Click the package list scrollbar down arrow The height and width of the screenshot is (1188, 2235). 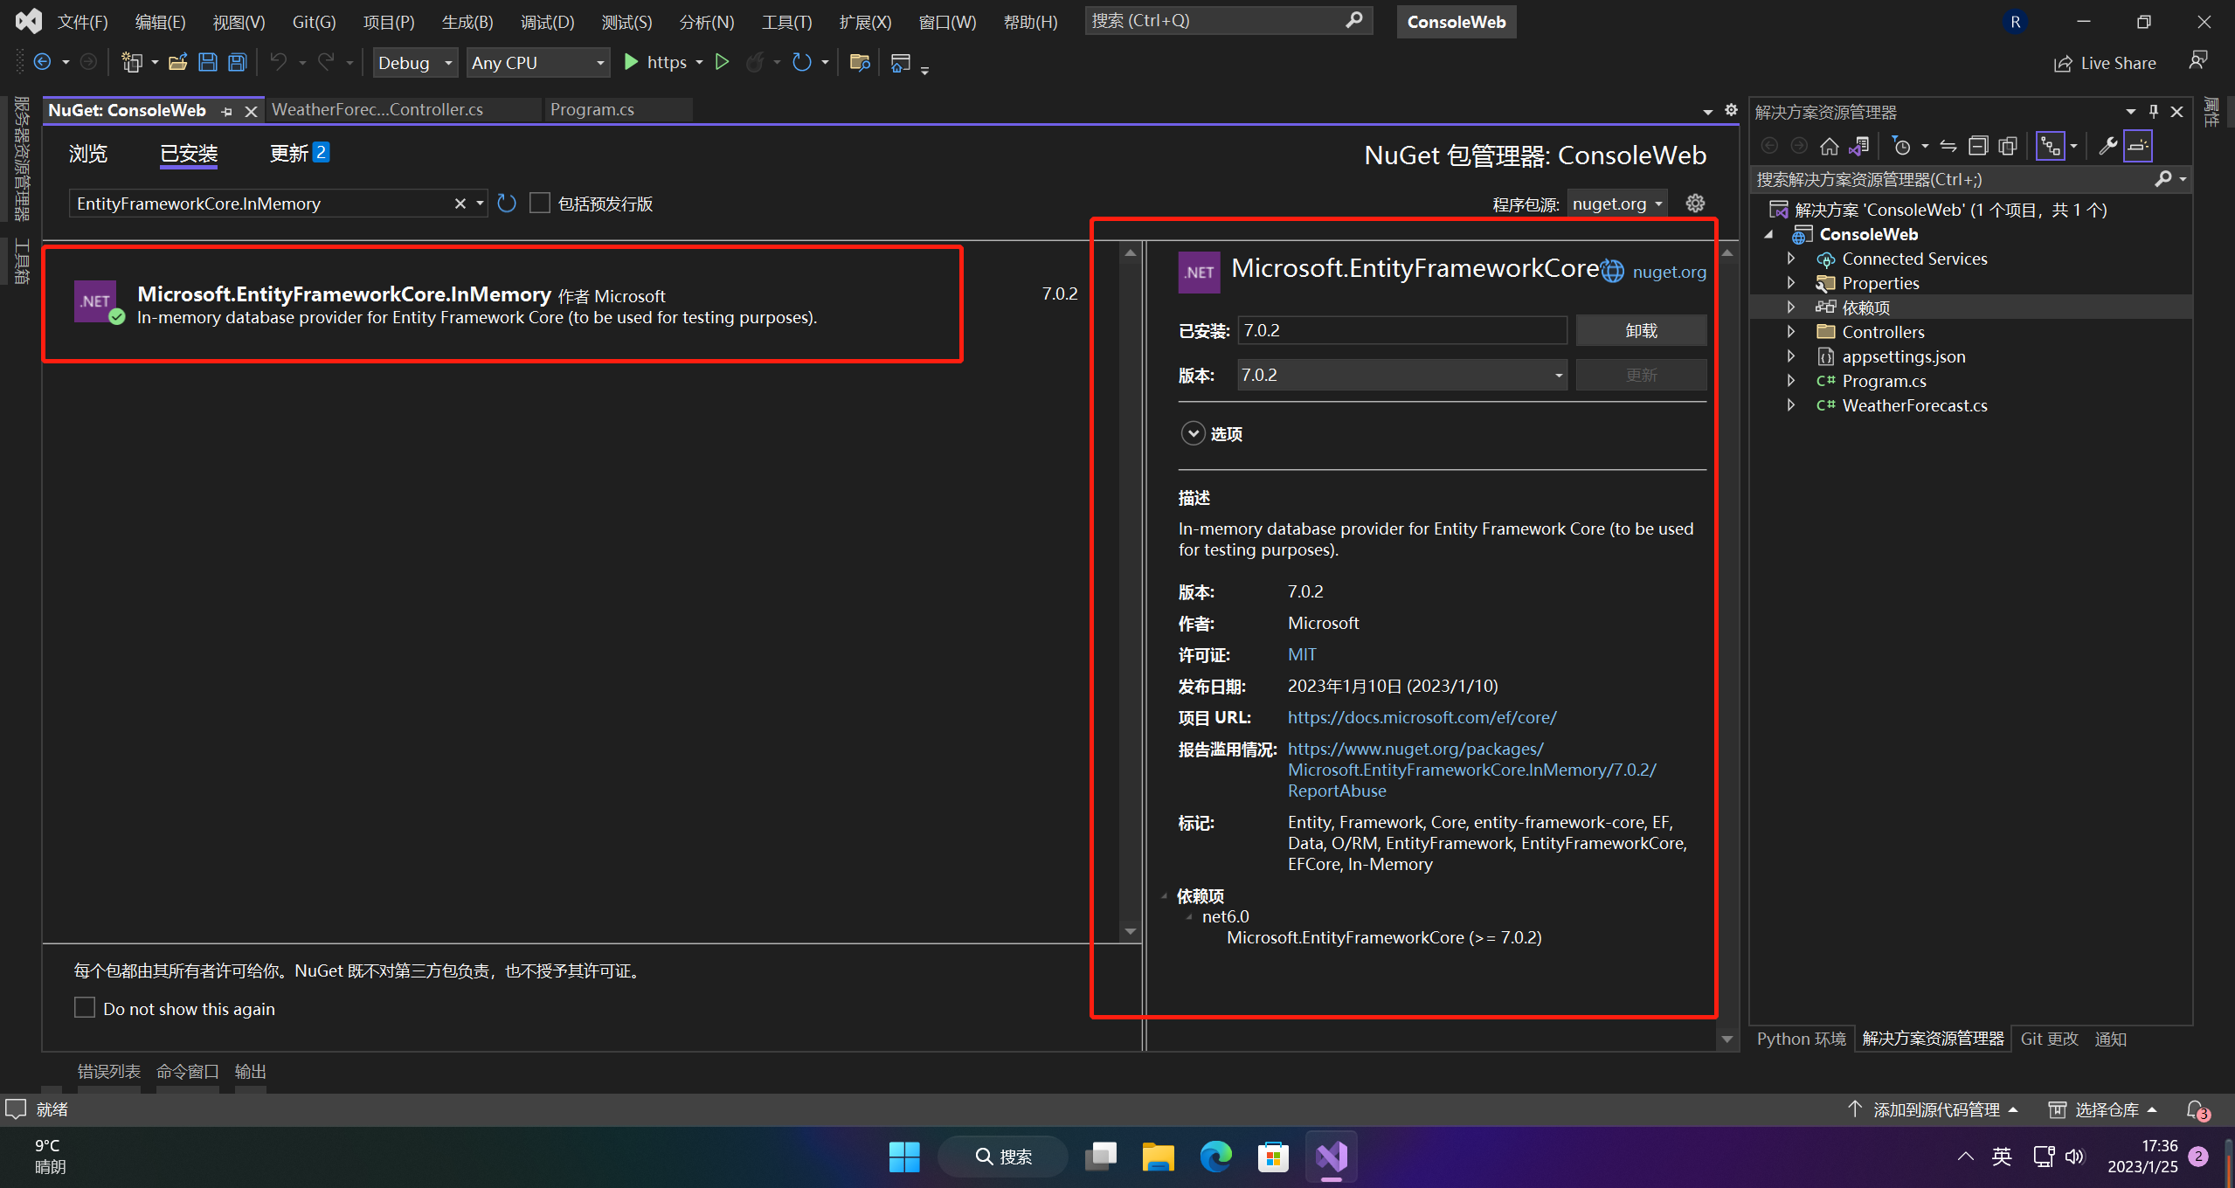1130,931
